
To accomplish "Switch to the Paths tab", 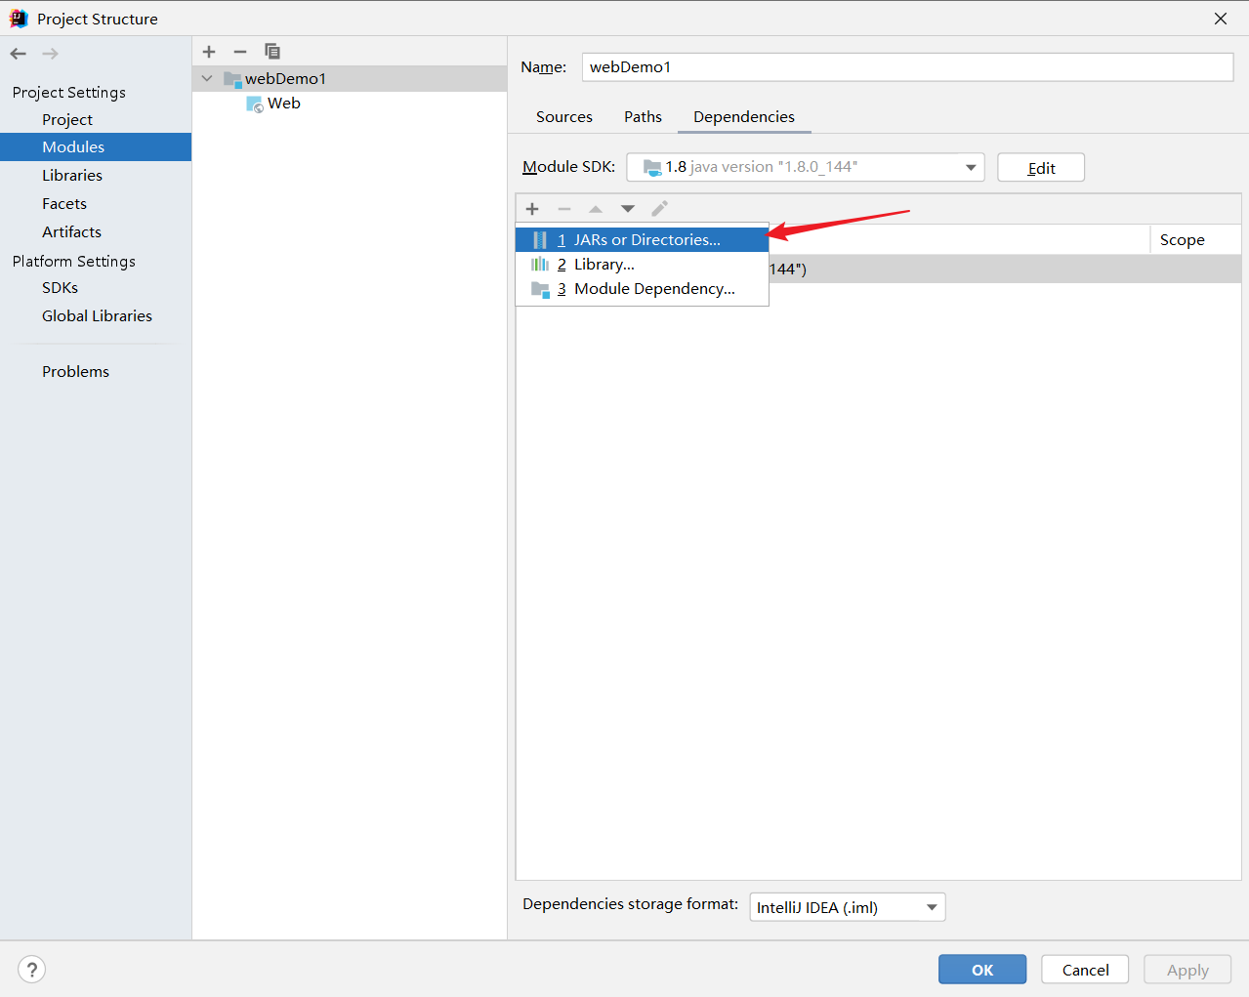I will click(x=643, y=117).
